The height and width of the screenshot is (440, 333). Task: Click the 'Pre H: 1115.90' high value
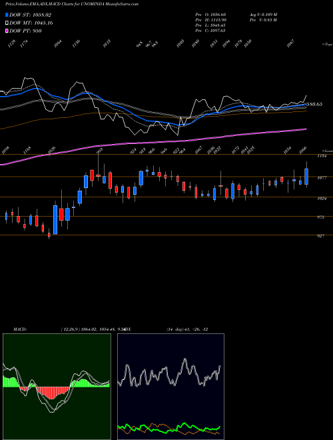click(210, 20)
